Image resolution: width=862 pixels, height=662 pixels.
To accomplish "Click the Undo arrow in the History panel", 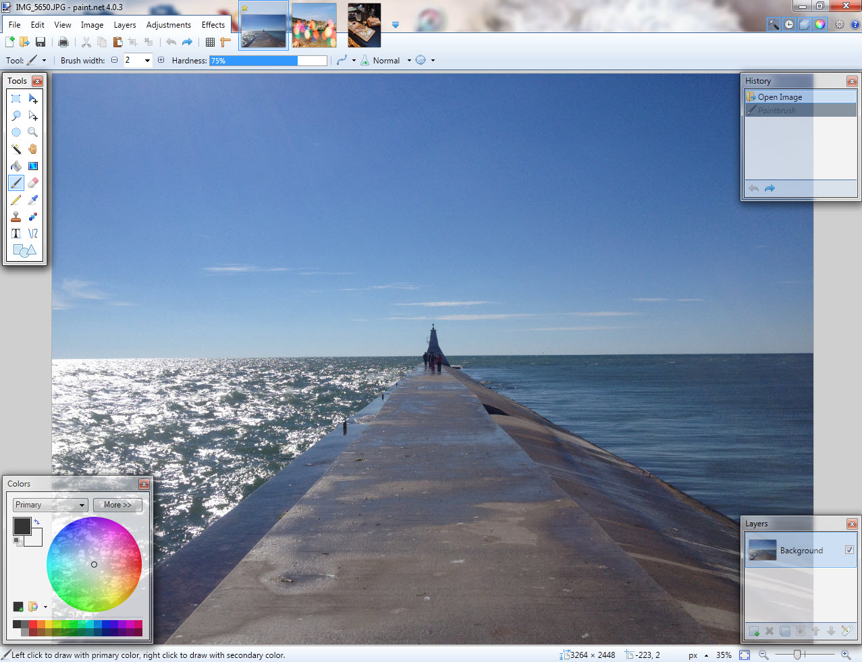I will coord(754,188).
